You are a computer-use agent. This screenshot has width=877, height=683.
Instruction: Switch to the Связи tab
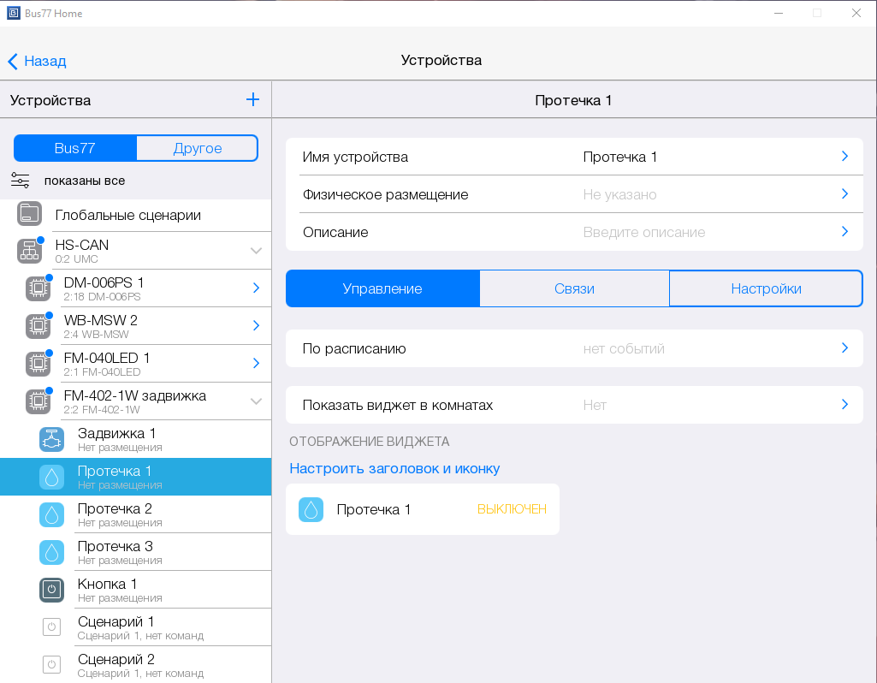(574, 288)
